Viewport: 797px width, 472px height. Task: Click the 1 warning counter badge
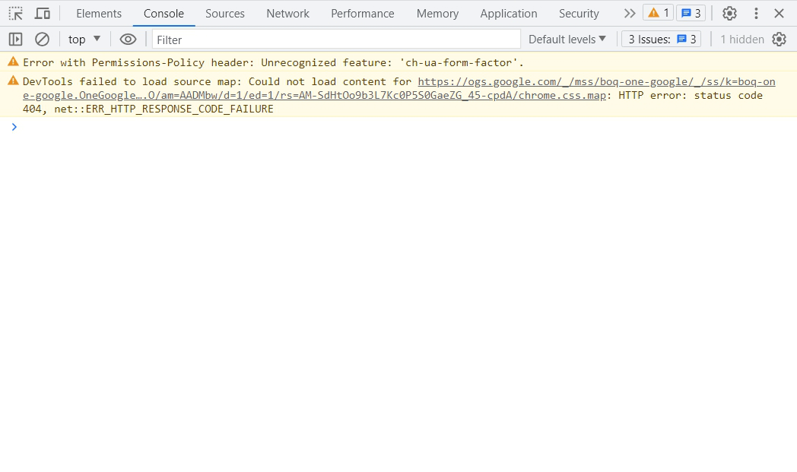coord(659,13)
